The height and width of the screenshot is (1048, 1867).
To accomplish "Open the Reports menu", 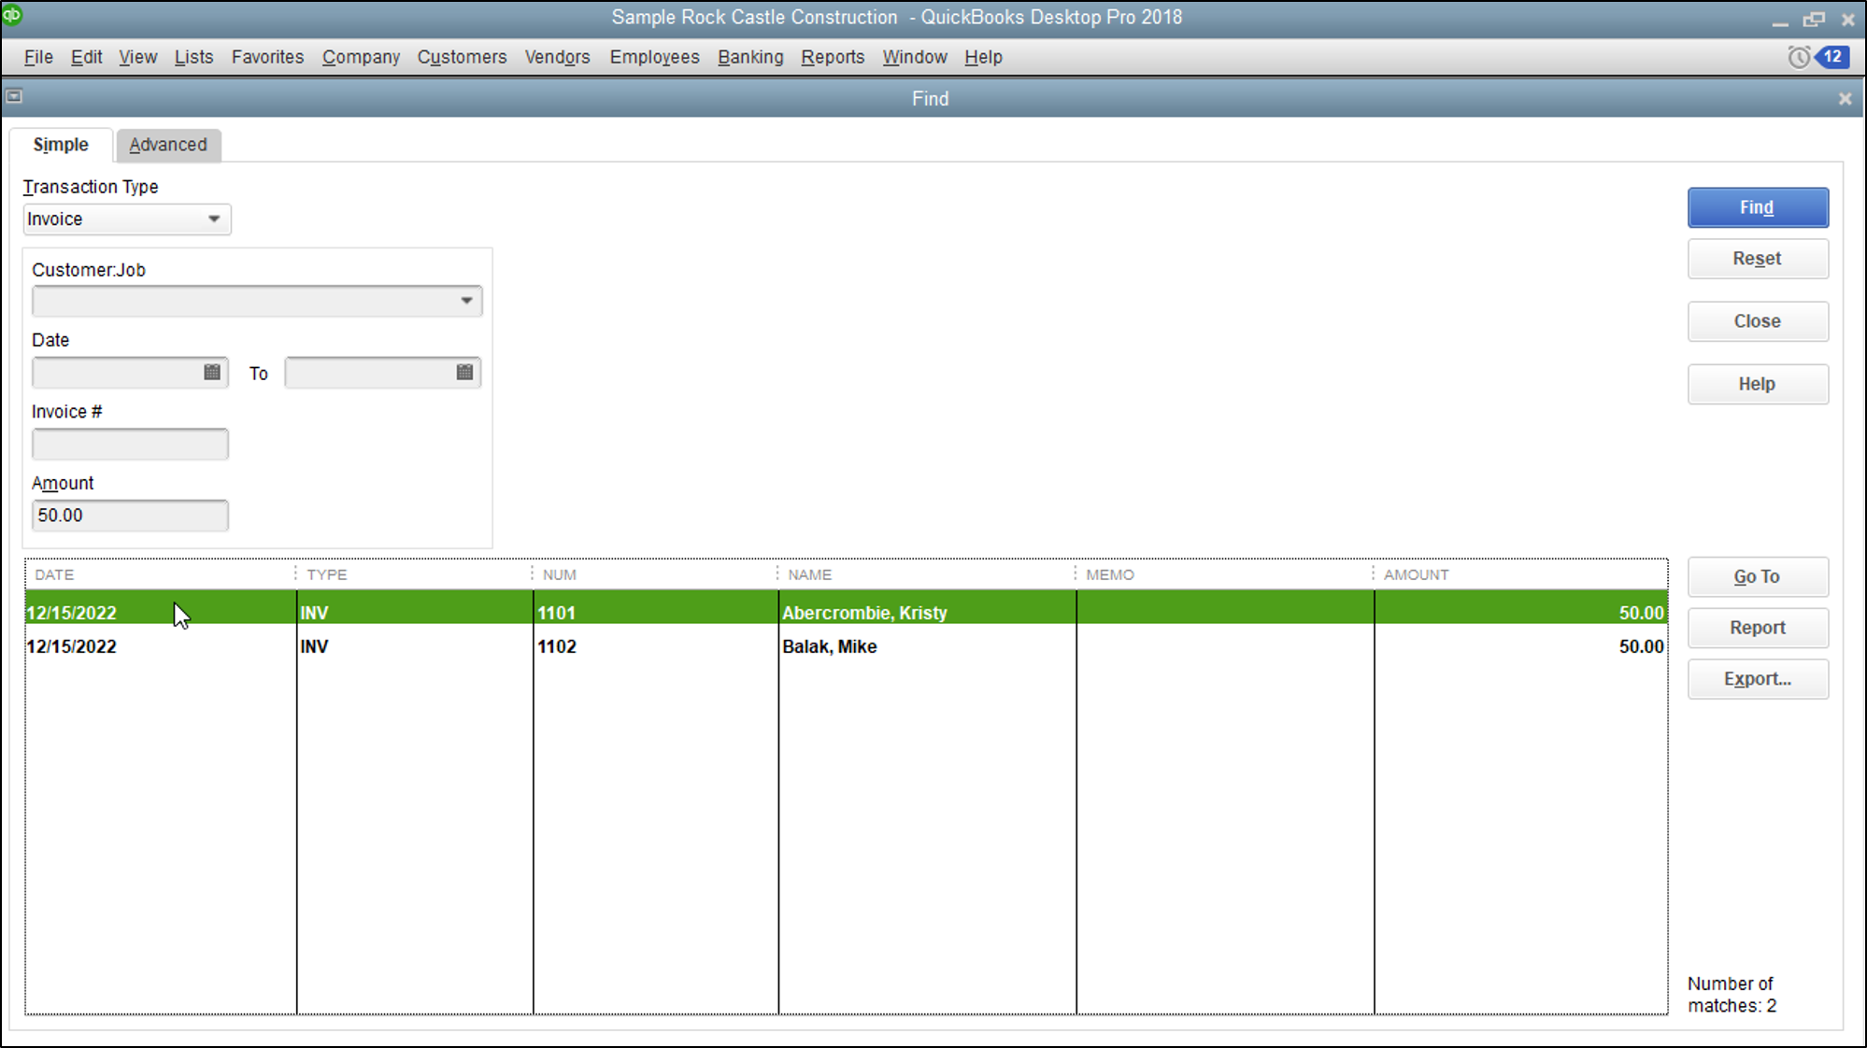I will [833, 57].
